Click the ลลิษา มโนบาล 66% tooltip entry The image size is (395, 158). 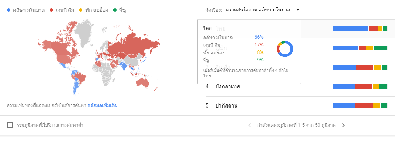pos(233,37)
